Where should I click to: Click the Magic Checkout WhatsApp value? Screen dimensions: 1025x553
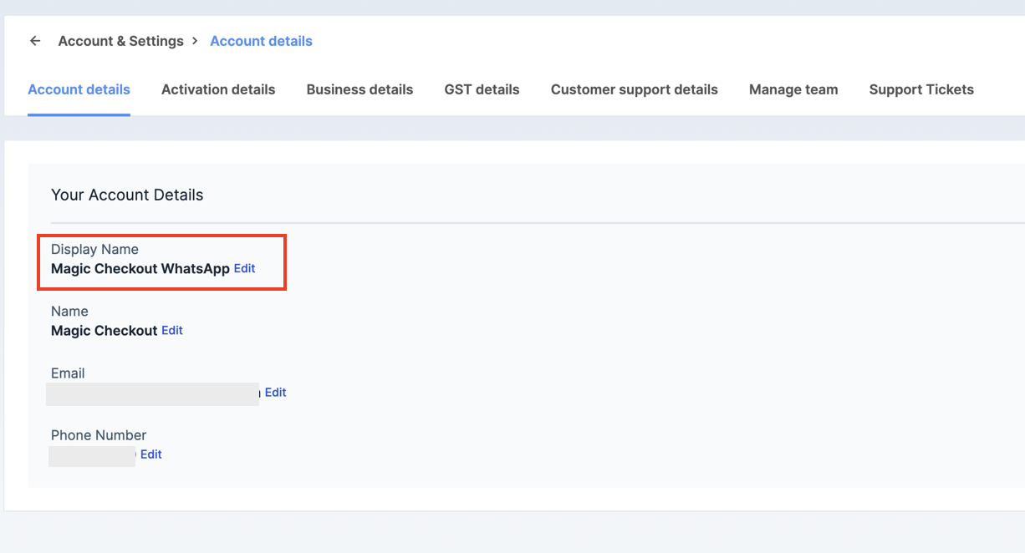(x=140, y=269)
